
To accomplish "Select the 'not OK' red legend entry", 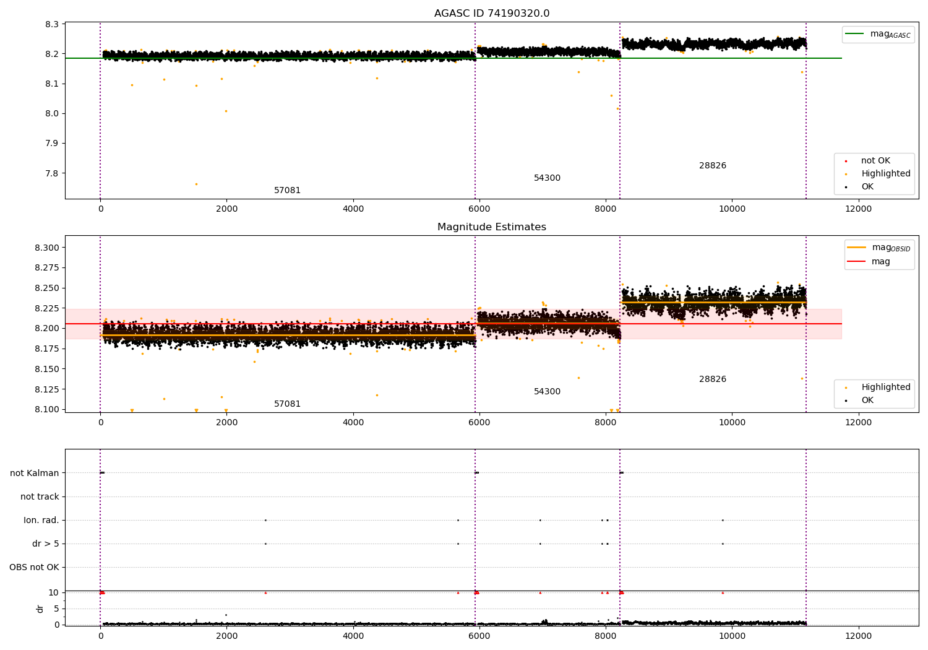I will [x=874, y=161].
